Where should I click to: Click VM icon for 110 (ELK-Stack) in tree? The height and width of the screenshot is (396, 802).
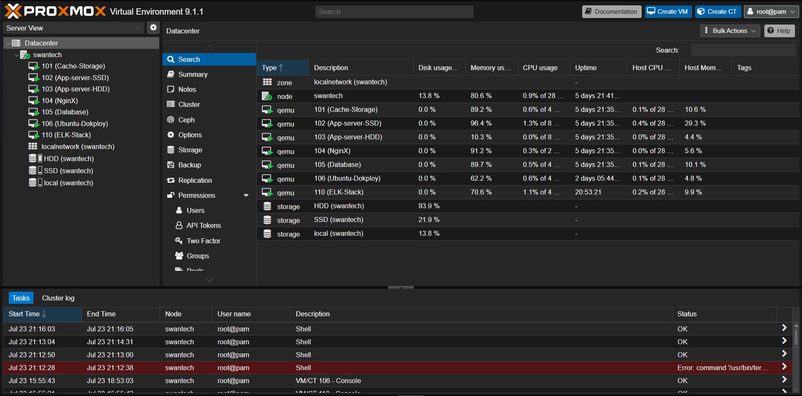(x=34, y=135)
